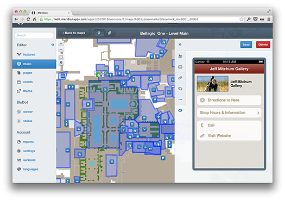Collapse the Editor sidebar with double chevron
Image resolution: width=285 pixels, height=200 pixels.
[x=53, y=45]
